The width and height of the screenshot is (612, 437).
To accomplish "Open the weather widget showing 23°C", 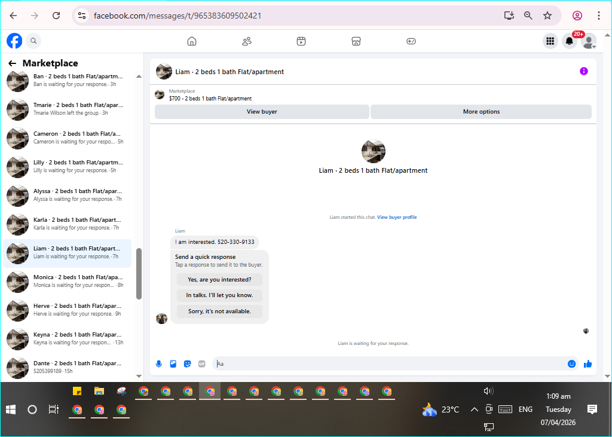I will (441, 410).
